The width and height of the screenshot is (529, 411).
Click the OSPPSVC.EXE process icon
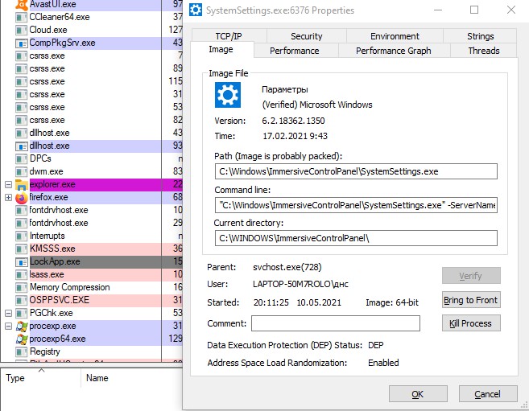point(21,300)
